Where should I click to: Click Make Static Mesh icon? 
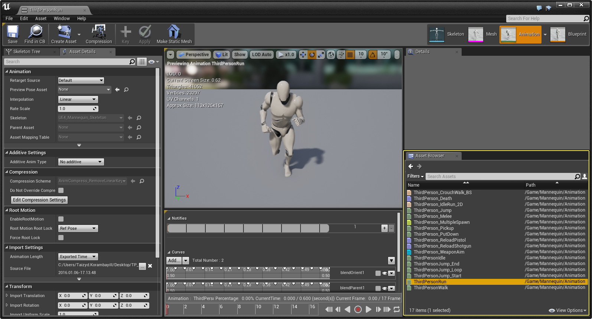tap(174, 34)
